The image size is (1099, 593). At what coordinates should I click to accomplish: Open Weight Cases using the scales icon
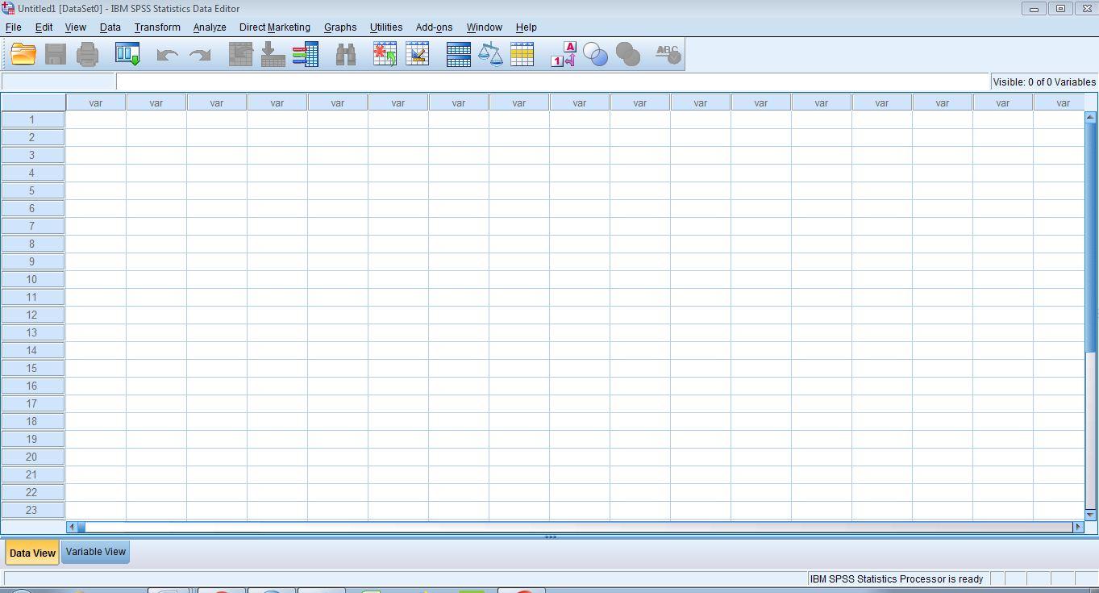tap(491, 53)
